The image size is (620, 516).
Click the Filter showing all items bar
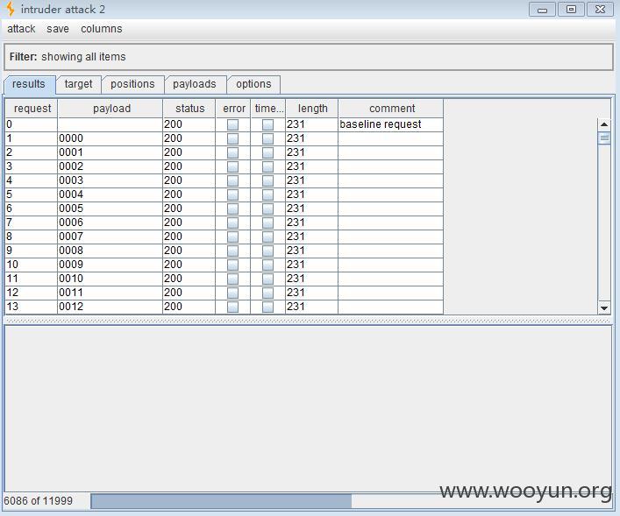tap(309, 57)
